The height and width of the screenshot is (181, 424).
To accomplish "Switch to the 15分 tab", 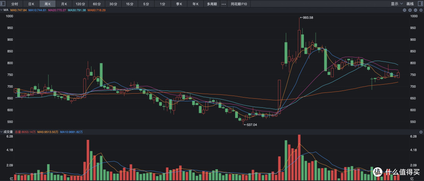I will tap(130, 4).
